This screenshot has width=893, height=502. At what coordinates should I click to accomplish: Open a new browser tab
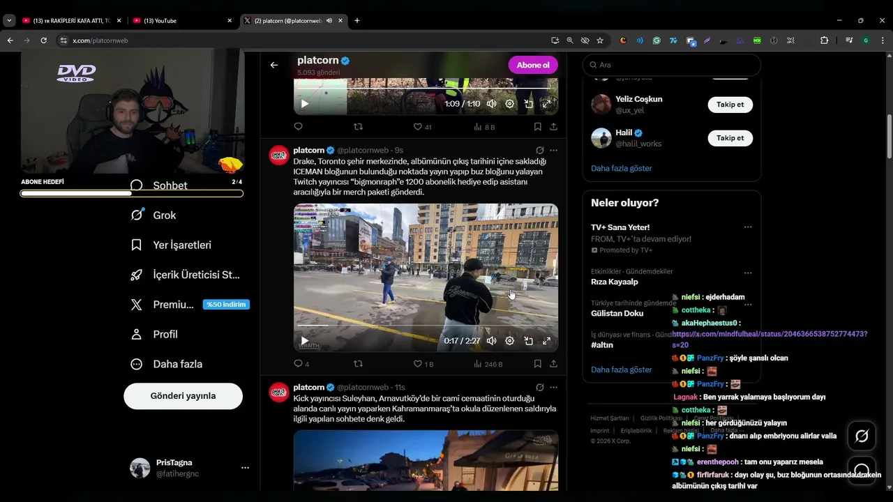357,21
